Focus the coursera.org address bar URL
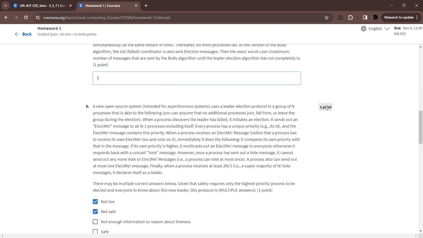This screenshot has height=238, width=423. tap(106, 18)
